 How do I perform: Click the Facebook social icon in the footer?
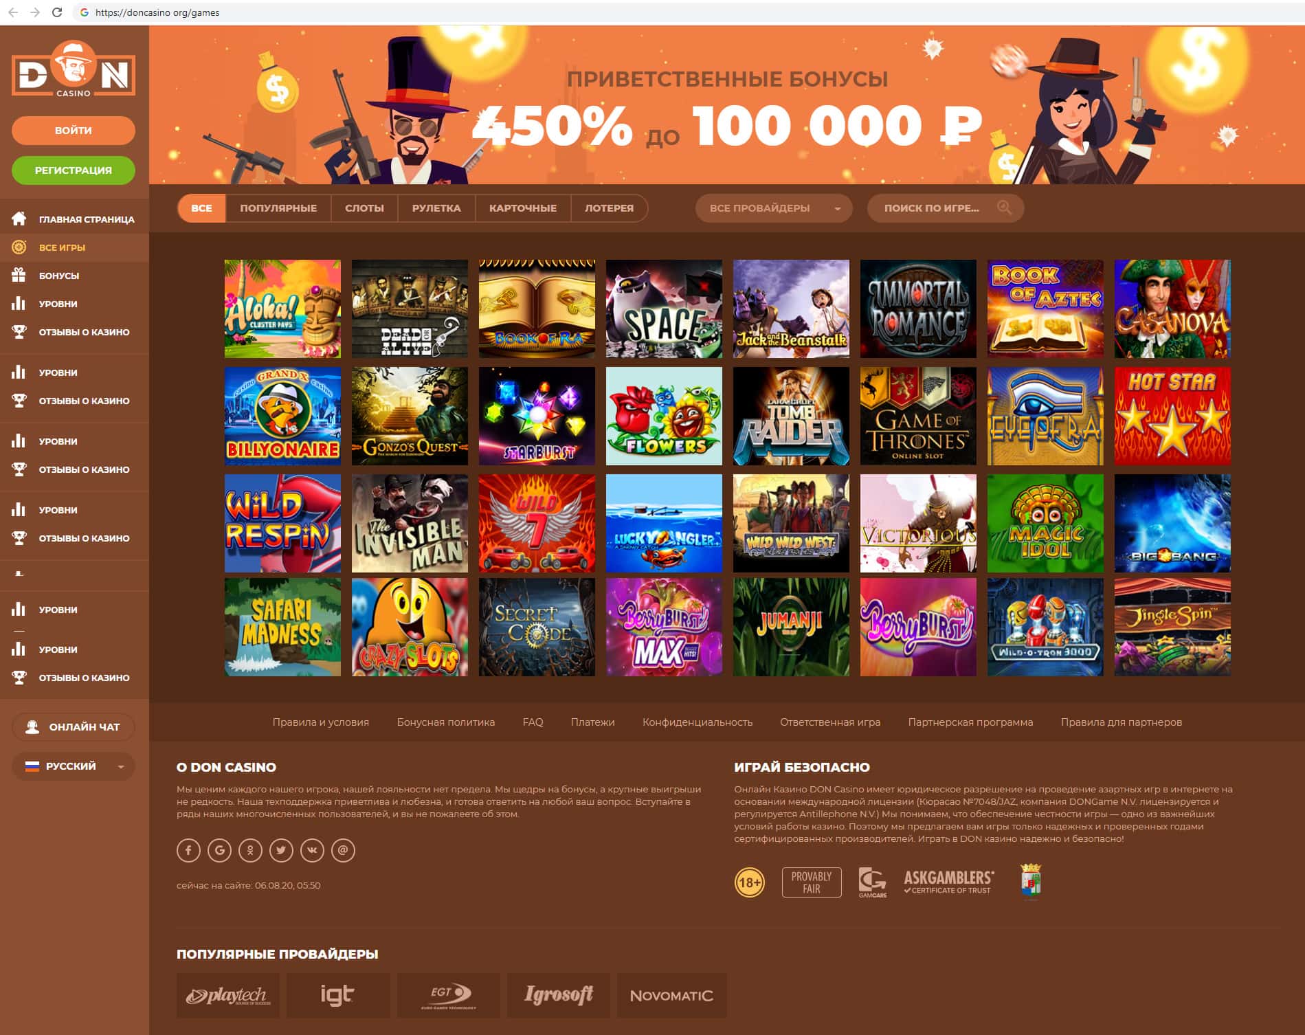[188, 850]
